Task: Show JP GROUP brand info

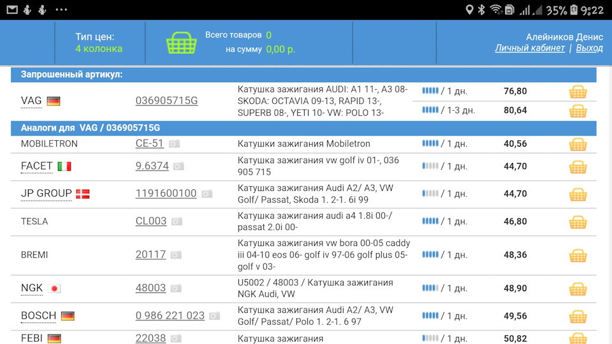Action: 47,194
